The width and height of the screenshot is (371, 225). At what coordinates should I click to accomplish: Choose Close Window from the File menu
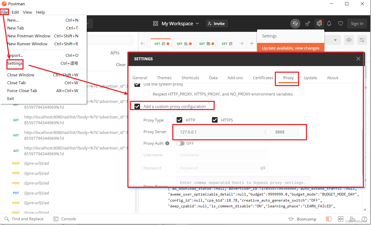pyautogui.click(x=43, y=75)
